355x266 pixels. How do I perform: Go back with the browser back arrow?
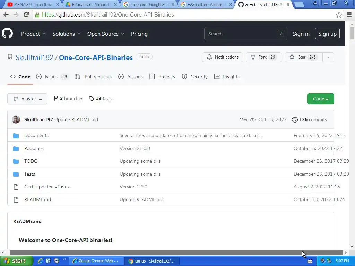[6, 15]
